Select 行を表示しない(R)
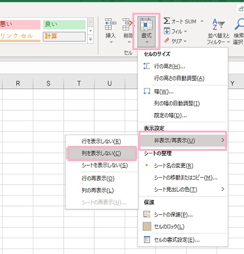This screenshot has height=254, width=244. click(101, 141)
